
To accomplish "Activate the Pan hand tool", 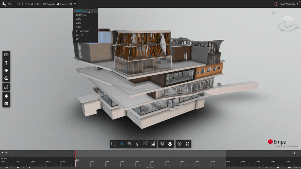I will tap(129, 144).
